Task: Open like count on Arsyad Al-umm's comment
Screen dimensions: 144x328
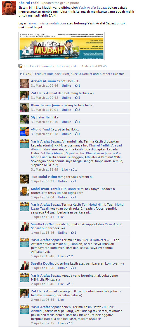Action: (77, 86)
